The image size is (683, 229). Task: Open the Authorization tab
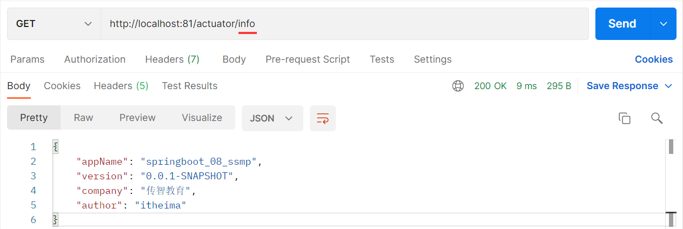tap(95, 59)
